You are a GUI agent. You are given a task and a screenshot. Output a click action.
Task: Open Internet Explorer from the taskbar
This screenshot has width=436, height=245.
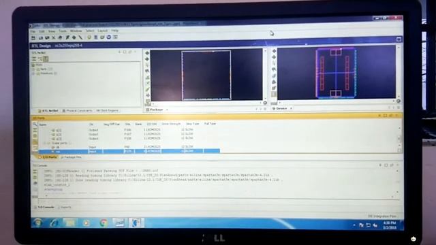pos(54,223)
